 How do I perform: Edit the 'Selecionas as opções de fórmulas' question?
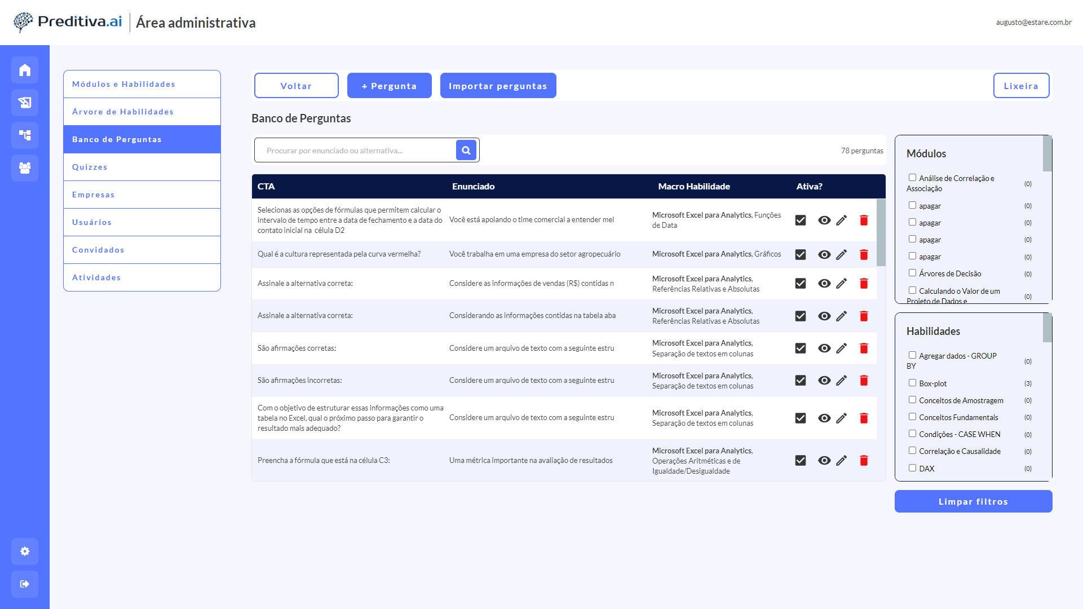pos(842,220)
